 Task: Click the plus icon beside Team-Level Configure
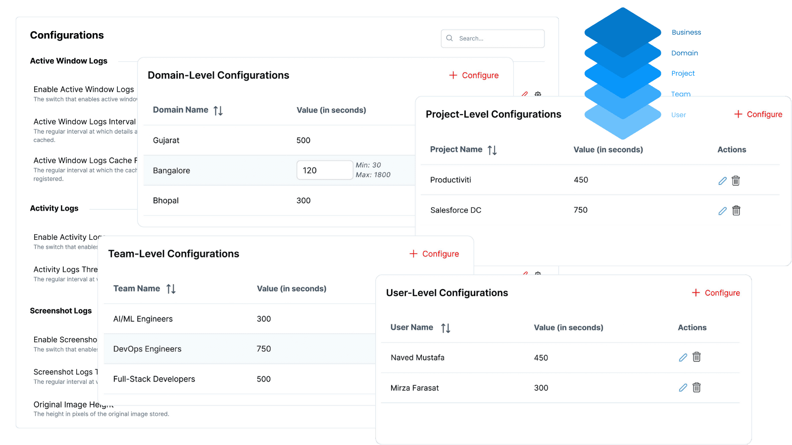(x=413, y=254)
